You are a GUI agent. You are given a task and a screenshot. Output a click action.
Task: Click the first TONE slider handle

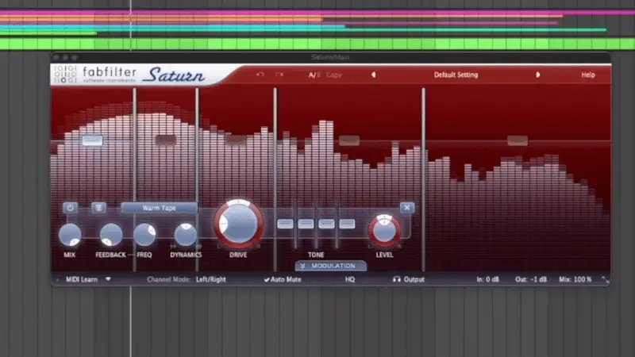[285, 224]
